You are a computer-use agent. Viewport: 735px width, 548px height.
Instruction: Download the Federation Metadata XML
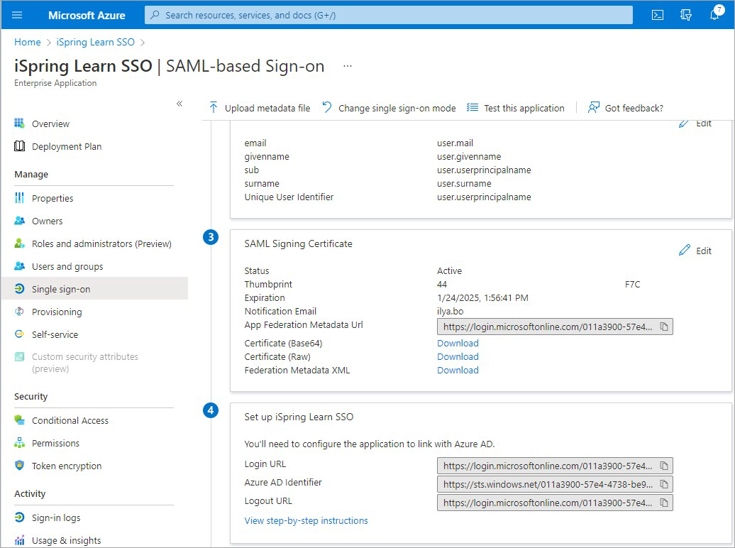click(458, 370)
